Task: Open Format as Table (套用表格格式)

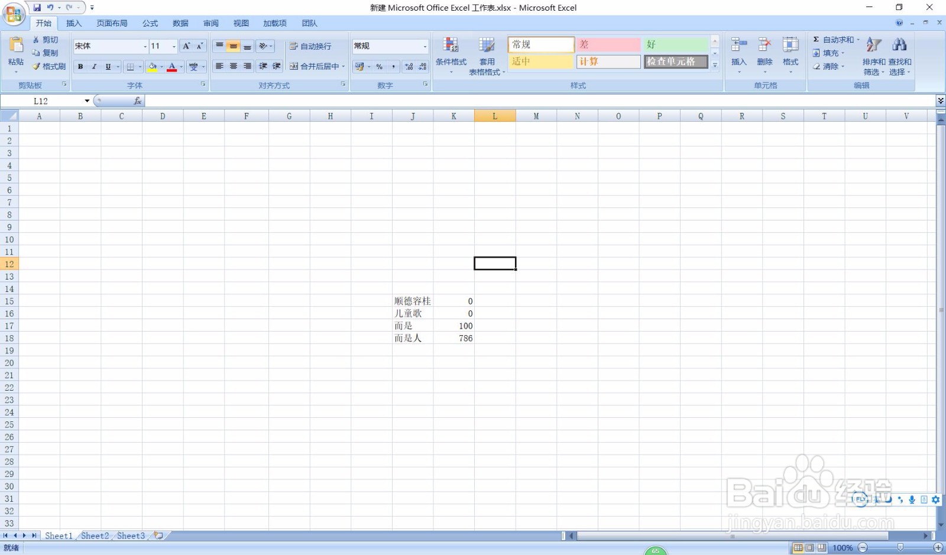Action: [487, 56]
